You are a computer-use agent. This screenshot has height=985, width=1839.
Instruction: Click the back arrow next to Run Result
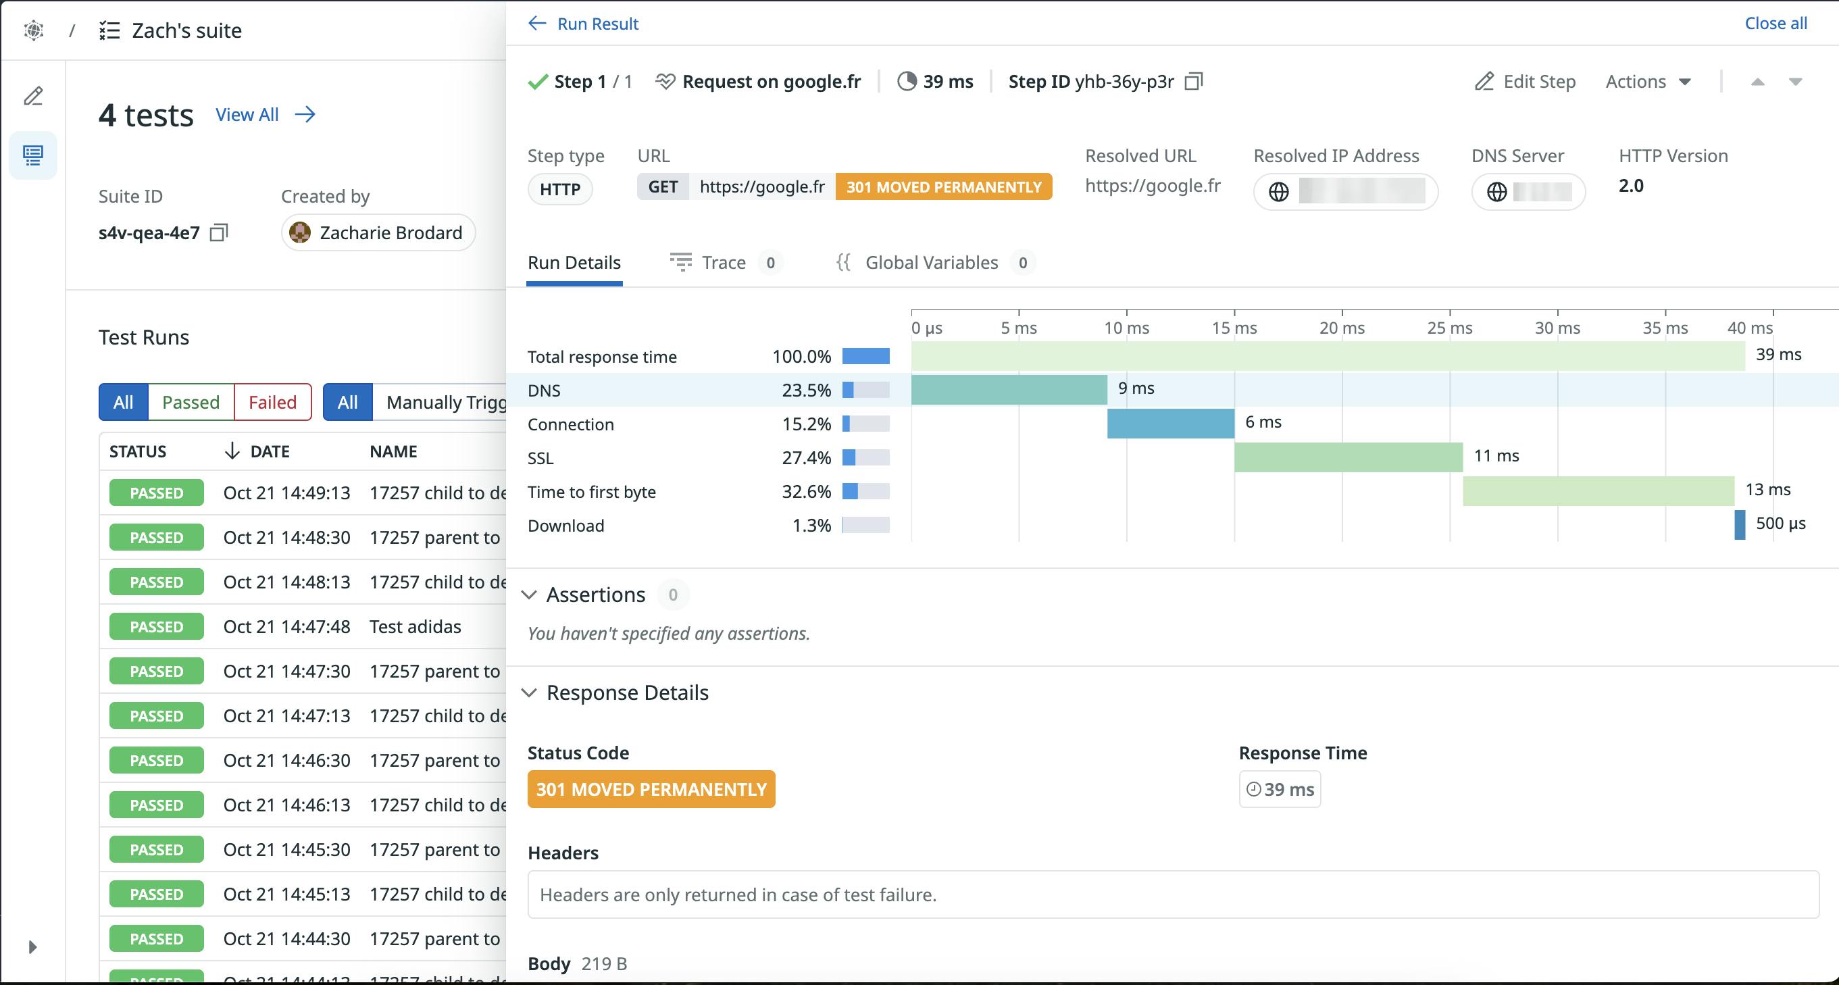click(537, 24)
